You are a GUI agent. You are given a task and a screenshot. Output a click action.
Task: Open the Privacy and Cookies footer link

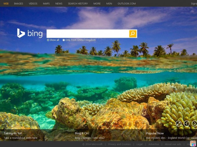(119, 144)
